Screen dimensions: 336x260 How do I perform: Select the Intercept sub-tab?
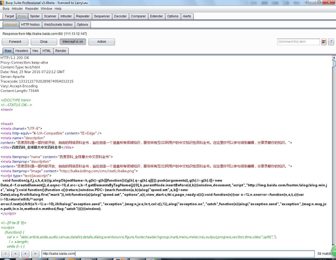pos(11,25)
